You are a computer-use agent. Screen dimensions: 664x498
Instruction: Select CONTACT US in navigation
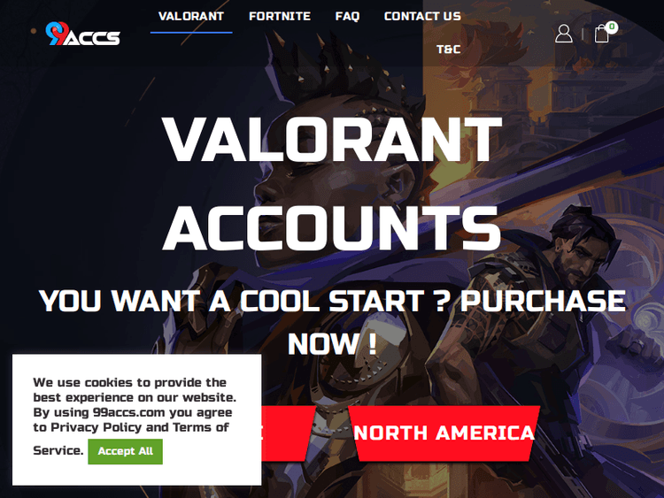click(422, 17)
